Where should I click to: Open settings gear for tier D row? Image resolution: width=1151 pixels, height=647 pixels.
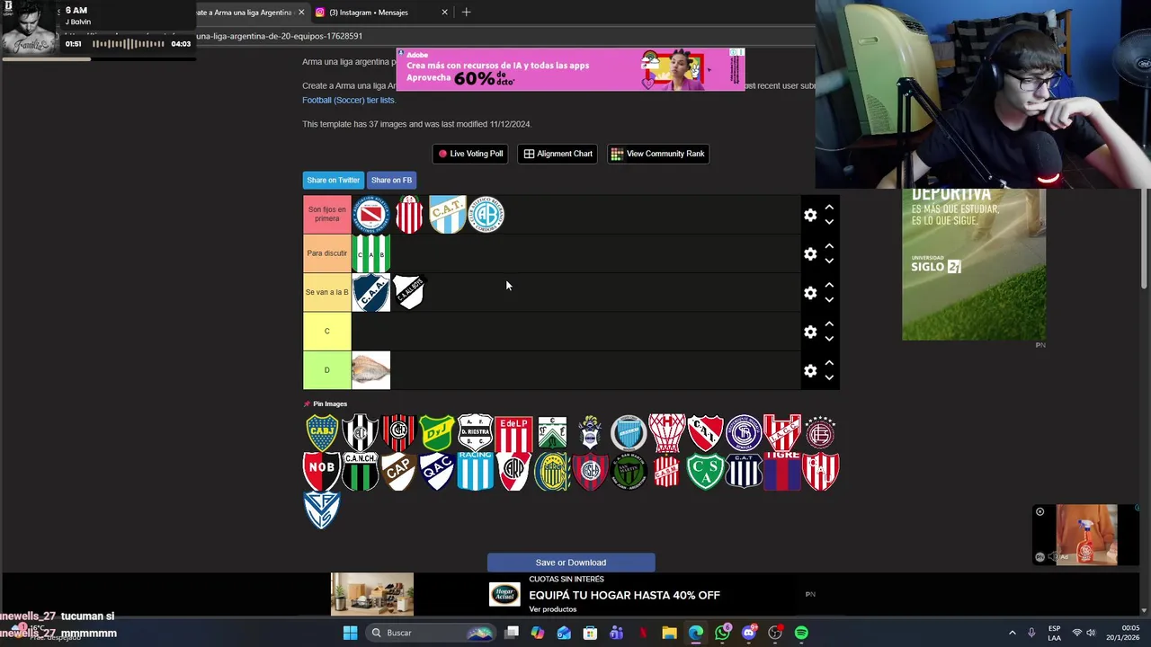click(x=810, y=370)
